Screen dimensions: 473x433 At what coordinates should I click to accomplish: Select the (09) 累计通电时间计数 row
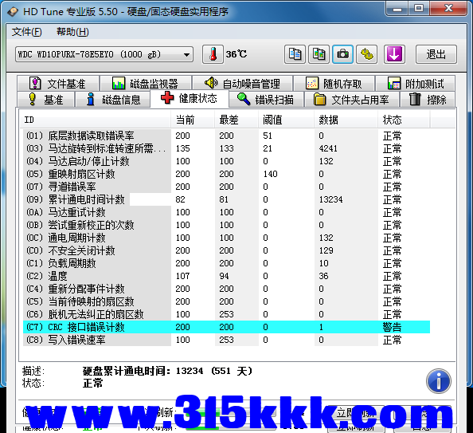[226, 199]
